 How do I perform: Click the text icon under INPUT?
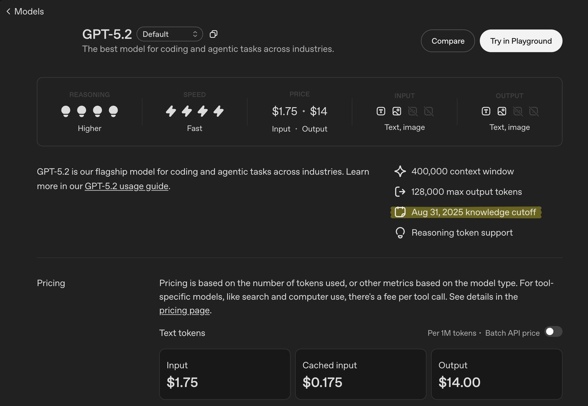coord(381,111)
